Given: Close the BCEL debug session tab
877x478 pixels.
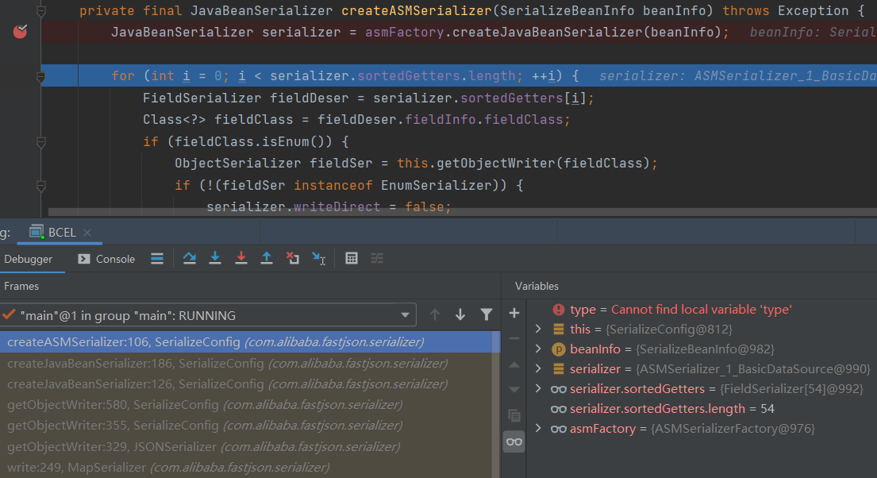Looking at the screenshot, I should 87,233.
